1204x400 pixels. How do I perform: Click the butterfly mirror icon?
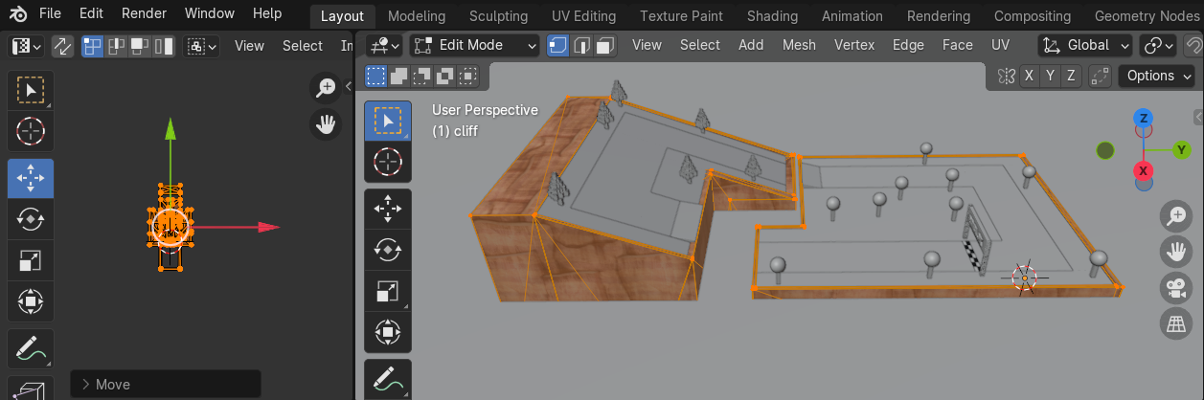pos(1005,76)
